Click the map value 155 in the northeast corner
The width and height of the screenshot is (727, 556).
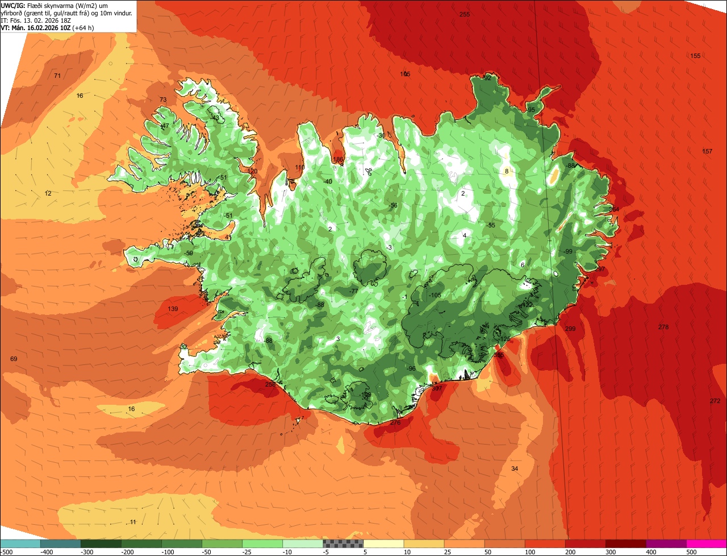click(695, 56)
